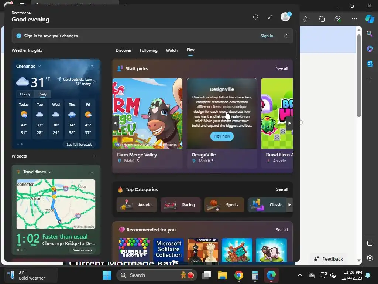The height and width of the screenshot is (284, 378).
Task: Switch weather to Hourly view
Action: pyautogui.click(x=25, y=94)
